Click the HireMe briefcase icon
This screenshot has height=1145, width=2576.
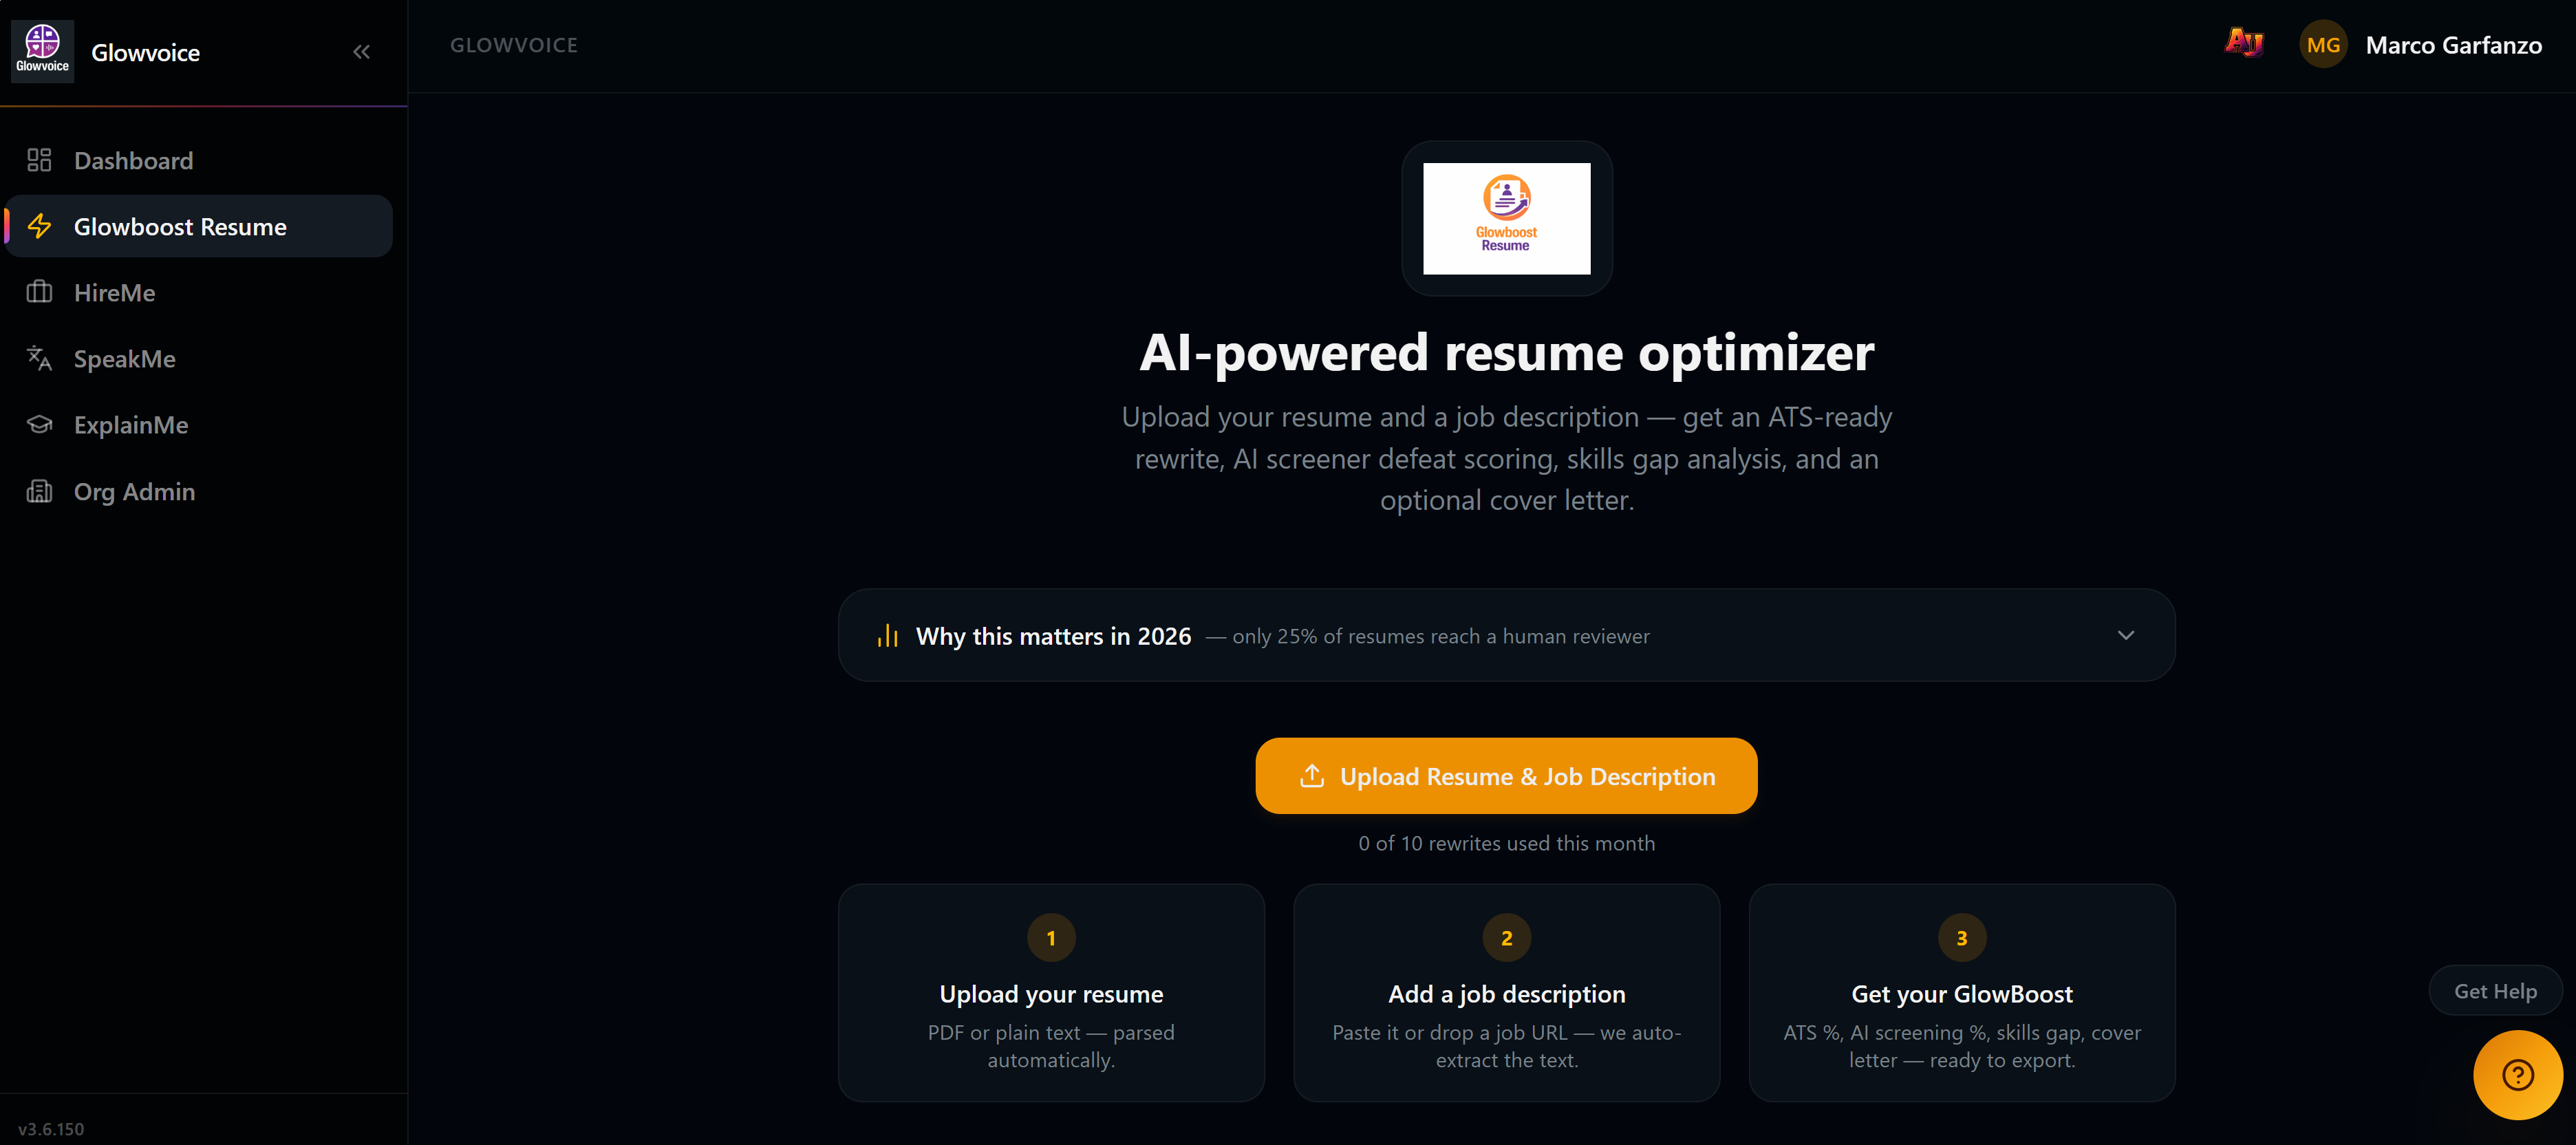[x=39, y=292]
